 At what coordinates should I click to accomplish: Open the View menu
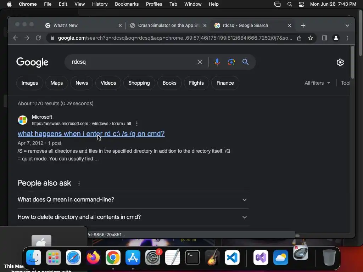point(79,4)
